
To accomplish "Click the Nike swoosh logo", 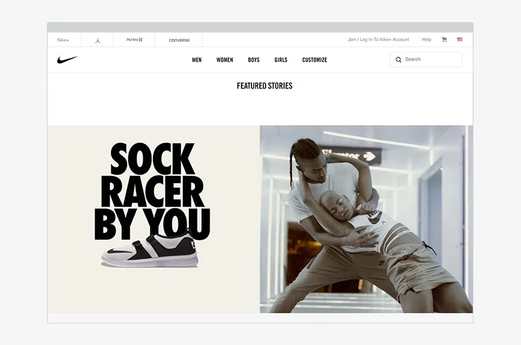I will (x=67, y=60).
